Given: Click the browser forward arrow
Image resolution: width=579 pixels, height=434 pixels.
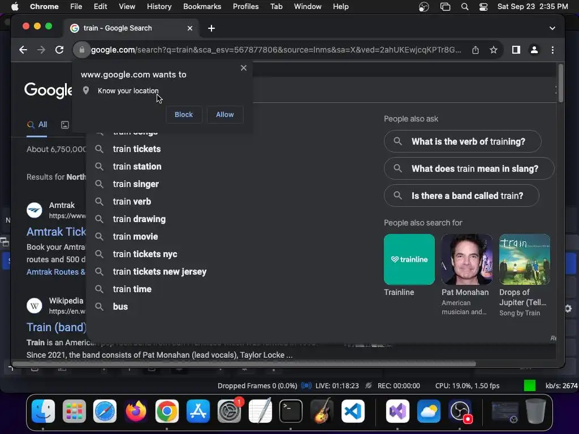Looking at the screenshot, I should tap(41, 50).
